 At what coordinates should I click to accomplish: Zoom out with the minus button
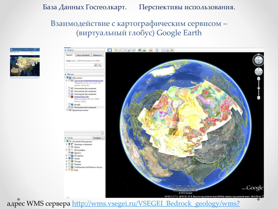(x=259, y=98)
